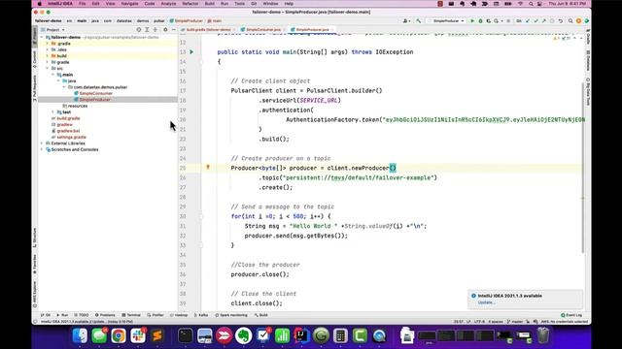The height and width of the screenshot is (349, 622).
Task: Run with Coverage from the toolbar
Action: 488,21
